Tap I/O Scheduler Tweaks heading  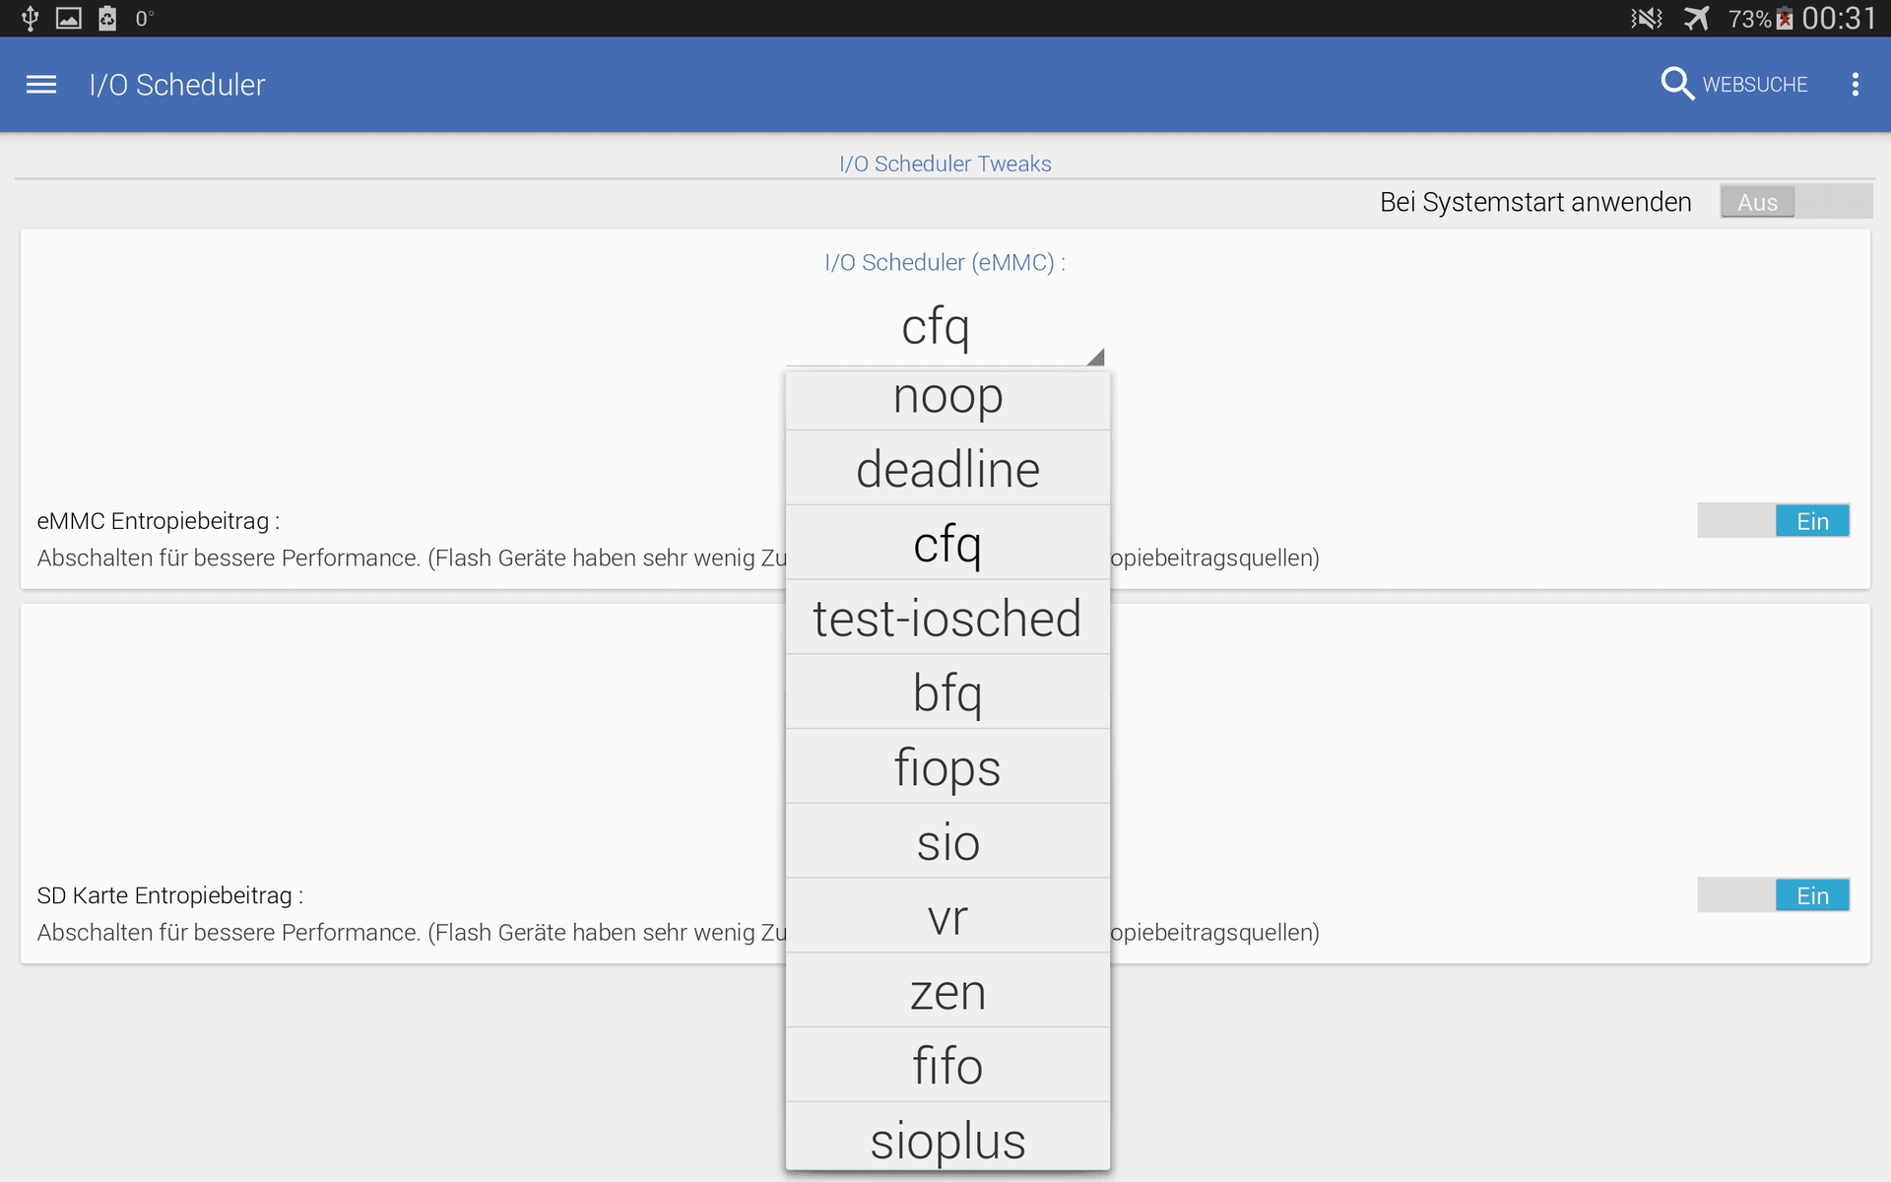click(x=945, y=164)
